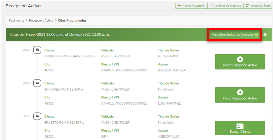The height and width of the screenshot is (140, 273).
Task: Click car icon for Carlos Espinoza appointment
Action: click(x=37, y=50)
